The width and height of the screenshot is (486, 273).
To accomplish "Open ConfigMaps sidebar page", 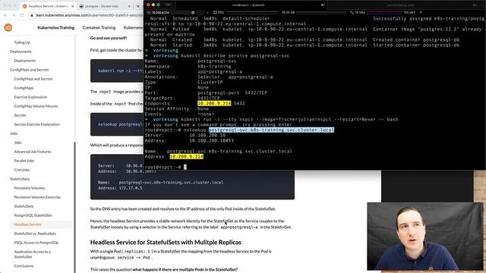I will pos(24,88).
